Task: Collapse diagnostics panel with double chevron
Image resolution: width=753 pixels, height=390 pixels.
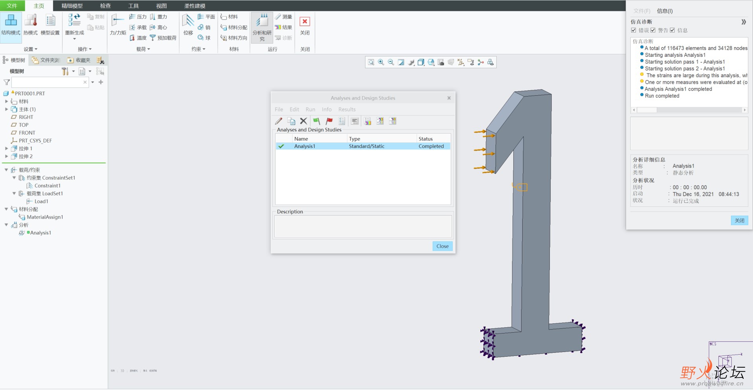Action: 744,22
